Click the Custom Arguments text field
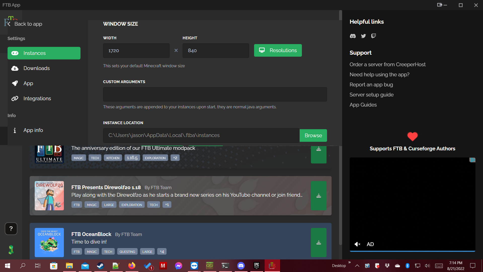483x272 pixels. (215, 94)
